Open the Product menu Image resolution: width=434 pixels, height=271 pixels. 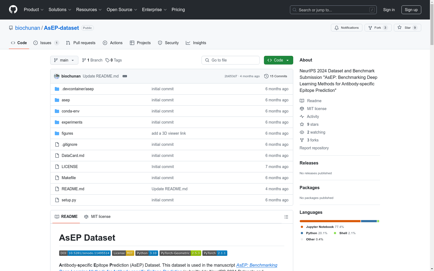[34, 9]
